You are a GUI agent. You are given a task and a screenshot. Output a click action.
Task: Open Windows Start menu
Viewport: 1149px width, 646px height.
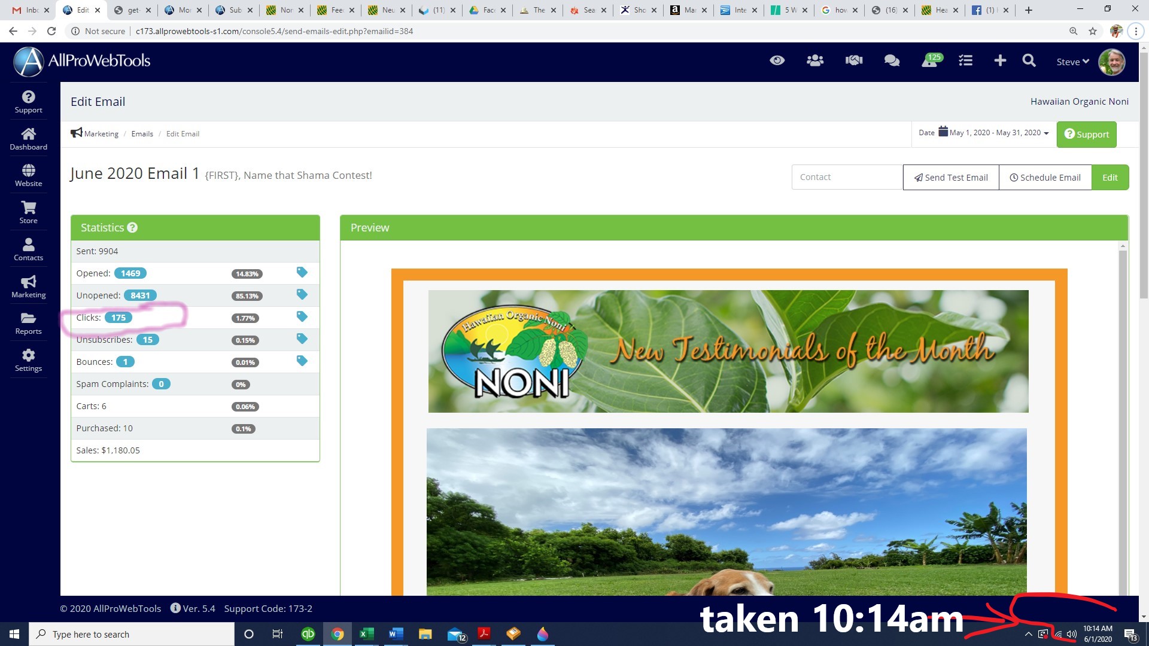[14, 634]
